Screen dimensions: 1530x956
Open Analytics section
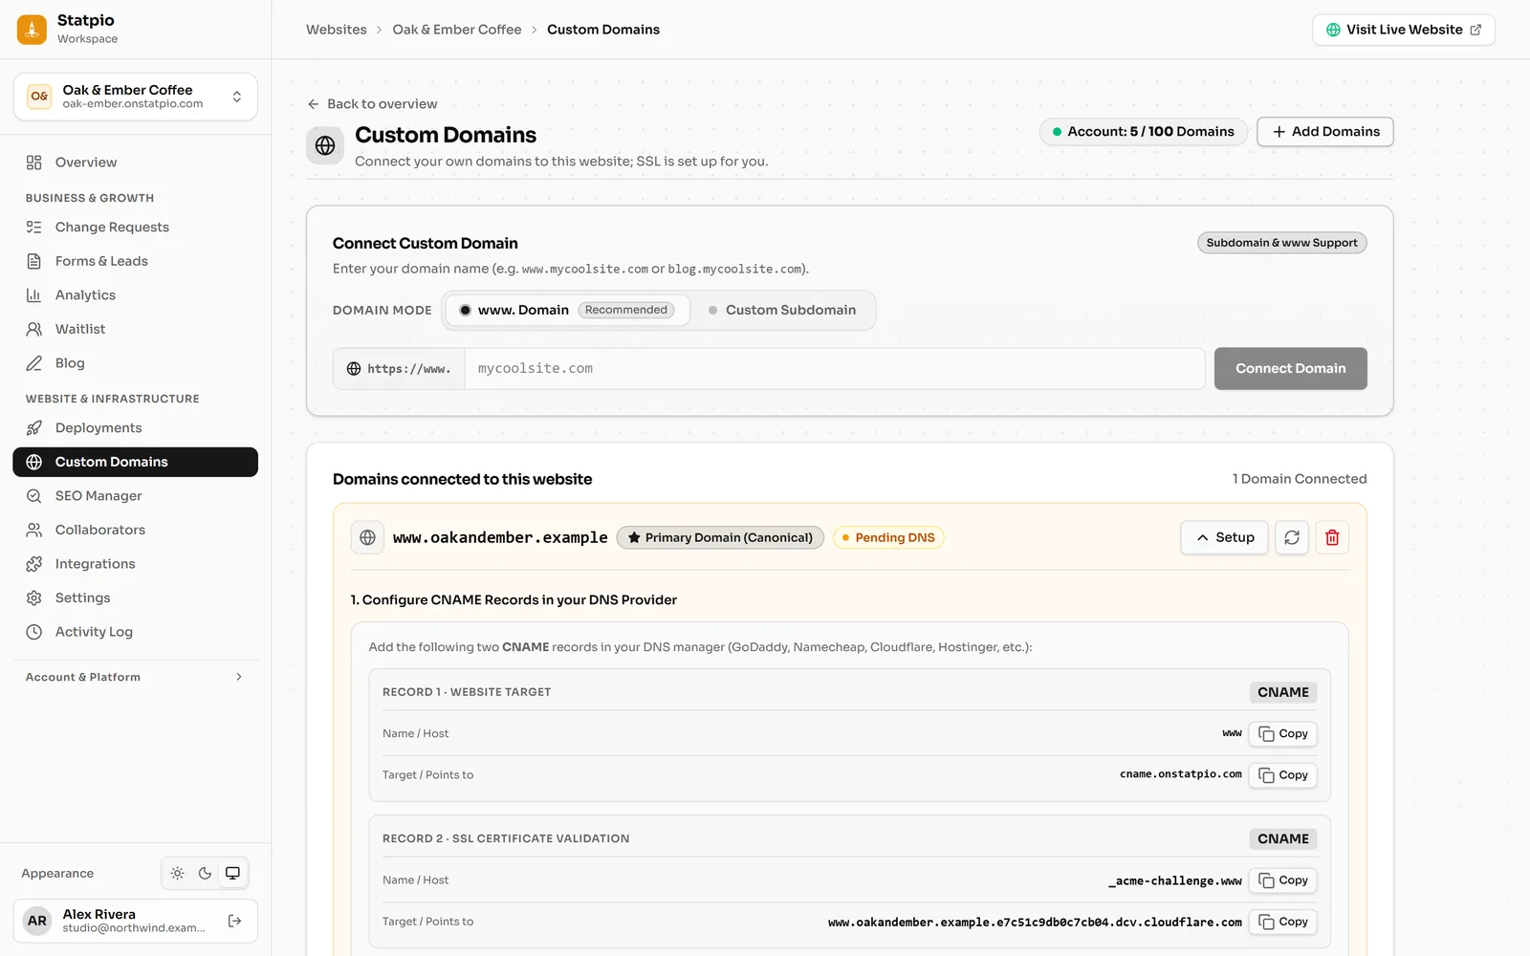(135, 295)
